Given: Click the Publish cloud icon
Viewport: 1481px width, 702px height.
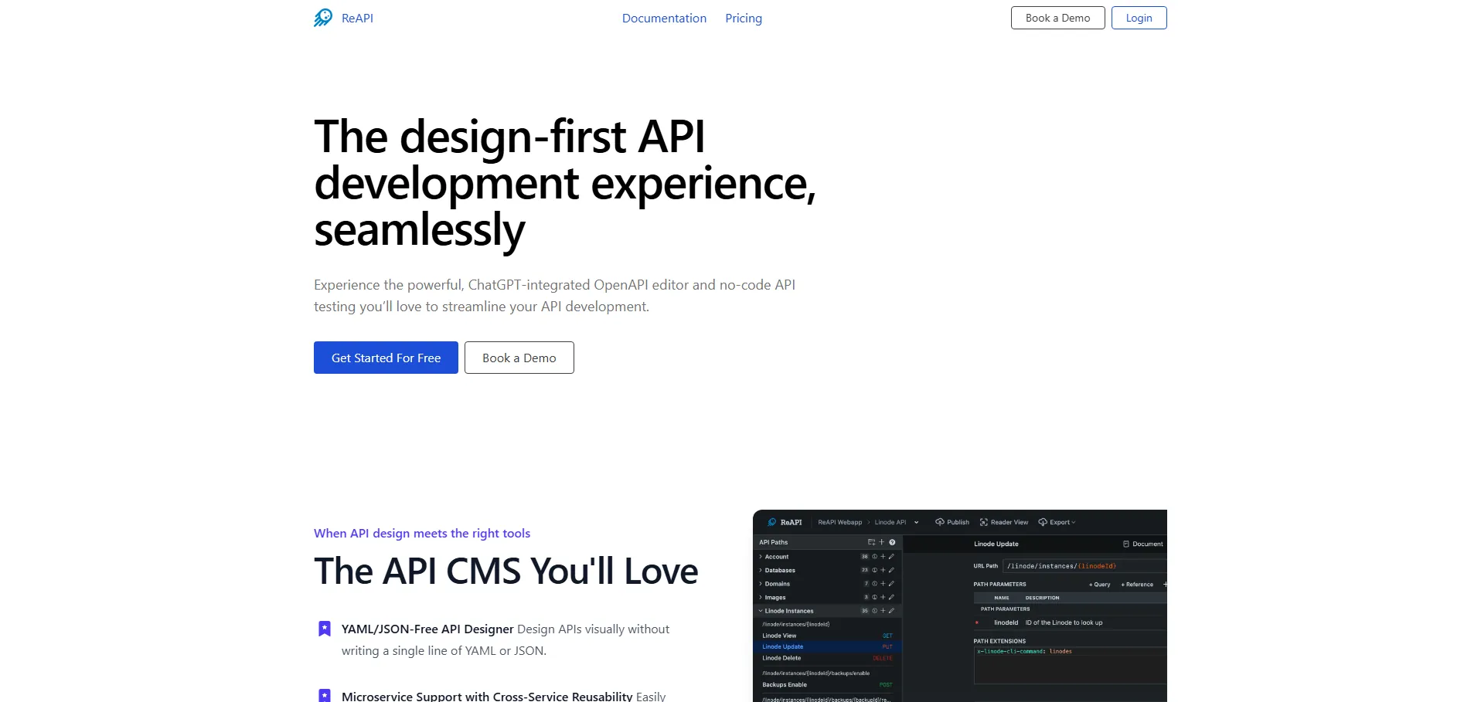Looking at the screenshot, I should coord(940,522).
